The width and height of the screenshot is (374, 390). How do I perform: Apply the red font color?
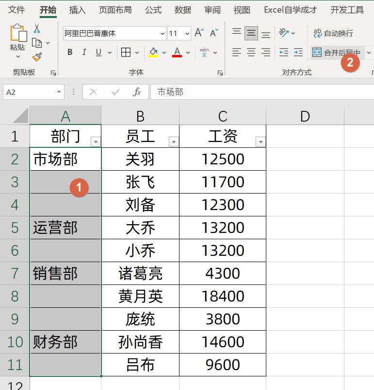click(177, 53)
